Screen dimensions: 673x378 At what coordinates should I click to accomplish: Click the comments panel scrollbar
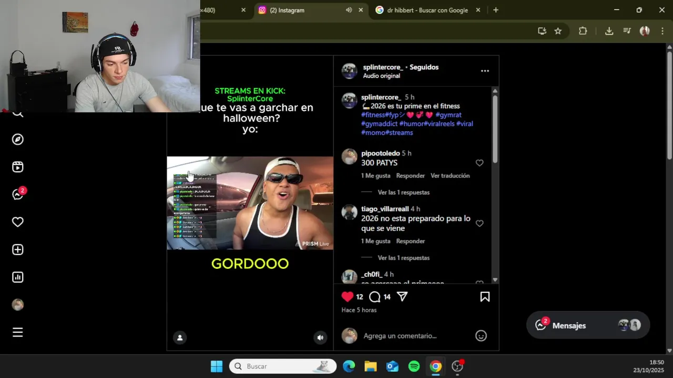495,129
